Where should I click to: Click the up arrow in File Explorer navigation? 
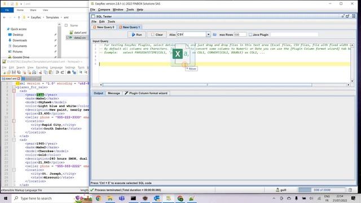(x=19, y=17)
